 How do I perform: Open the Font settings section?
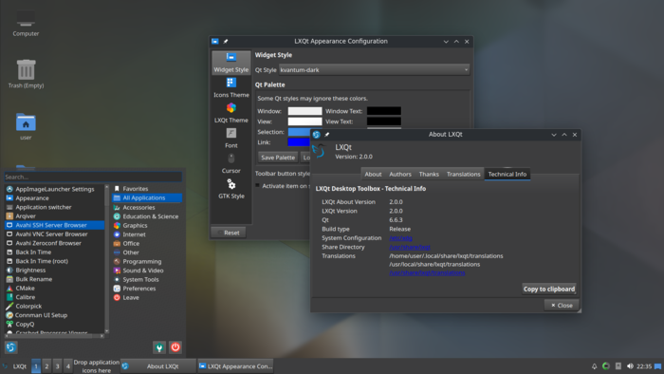pyautogui.click(x=231, y=139)
